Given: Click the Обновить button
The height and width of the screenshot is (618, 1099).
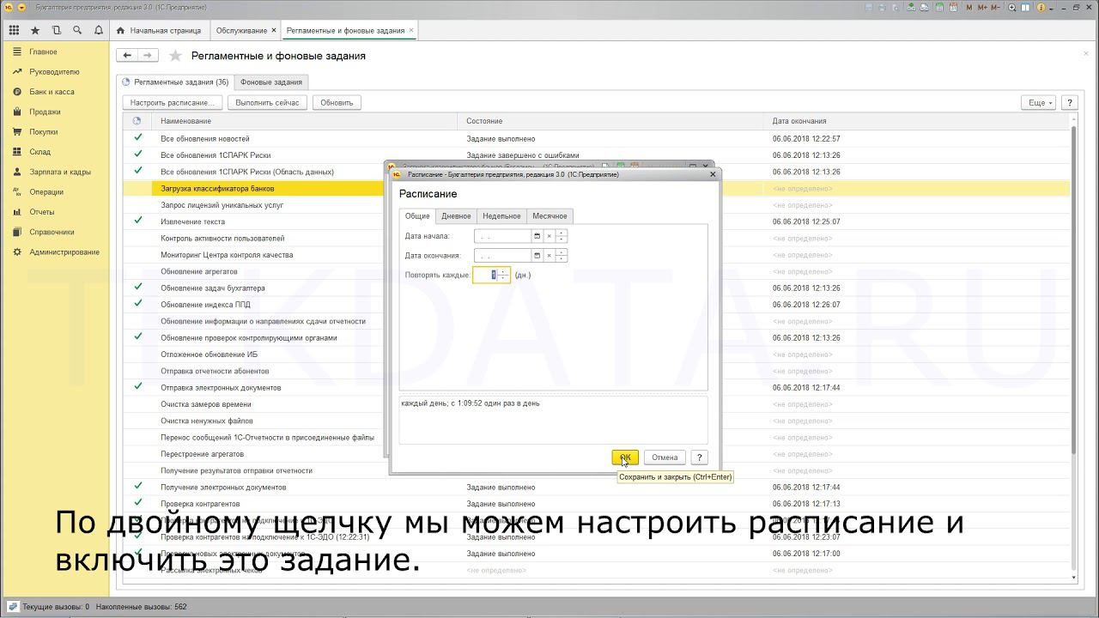Looking at the screenshot, I should click(x=337, y=102).
